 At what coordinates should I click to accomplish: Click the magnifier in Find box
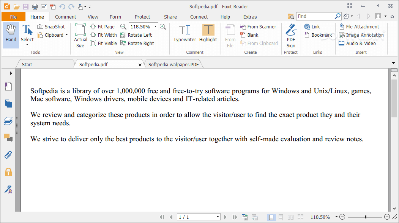(337, 16)
